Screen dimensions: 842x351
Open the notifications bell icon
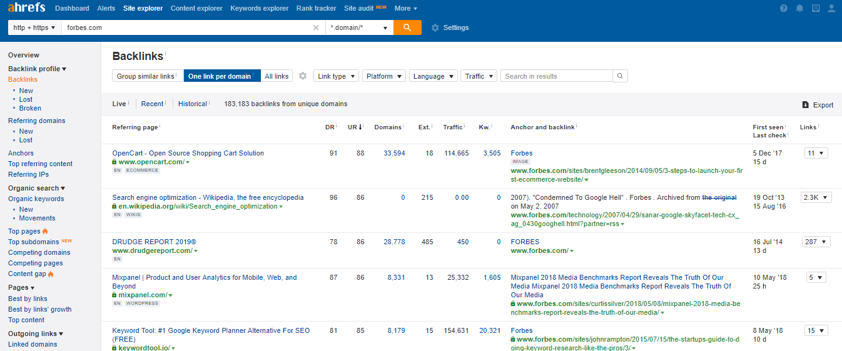pos(799,8)
